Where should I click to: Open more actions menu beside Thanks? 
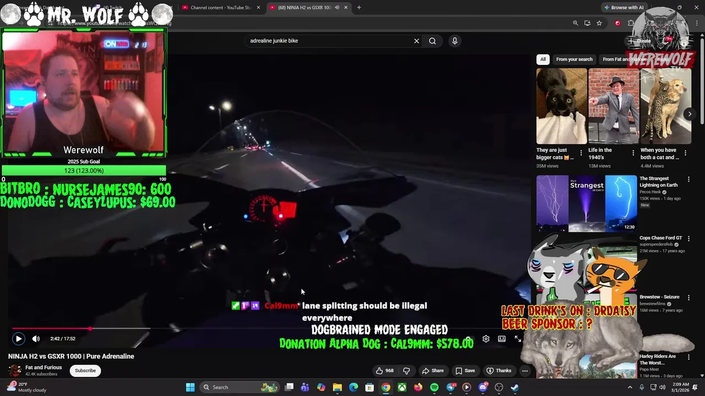point(525,371)
